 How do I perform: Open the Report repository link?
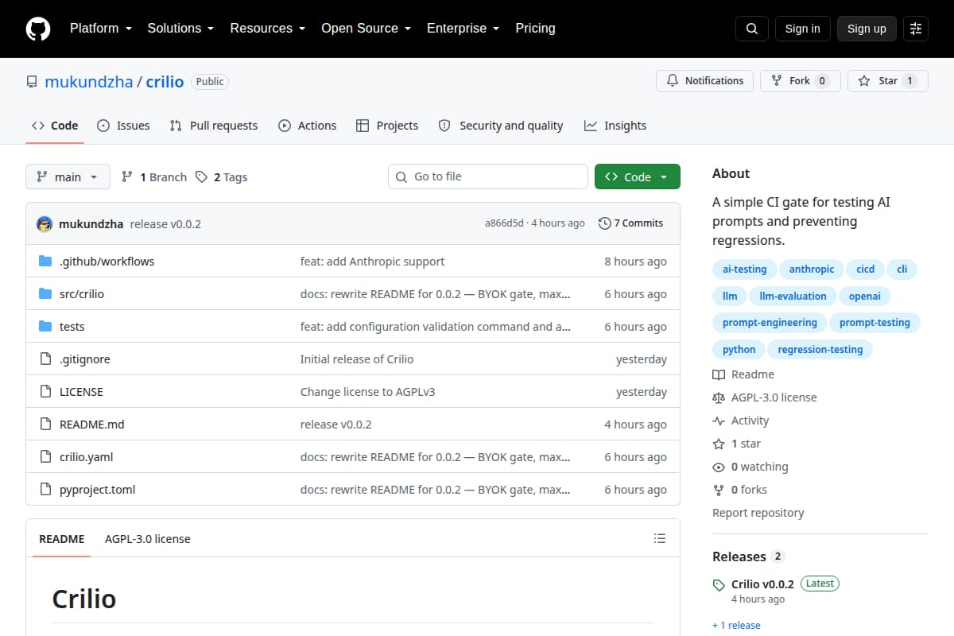click(758, 513)
